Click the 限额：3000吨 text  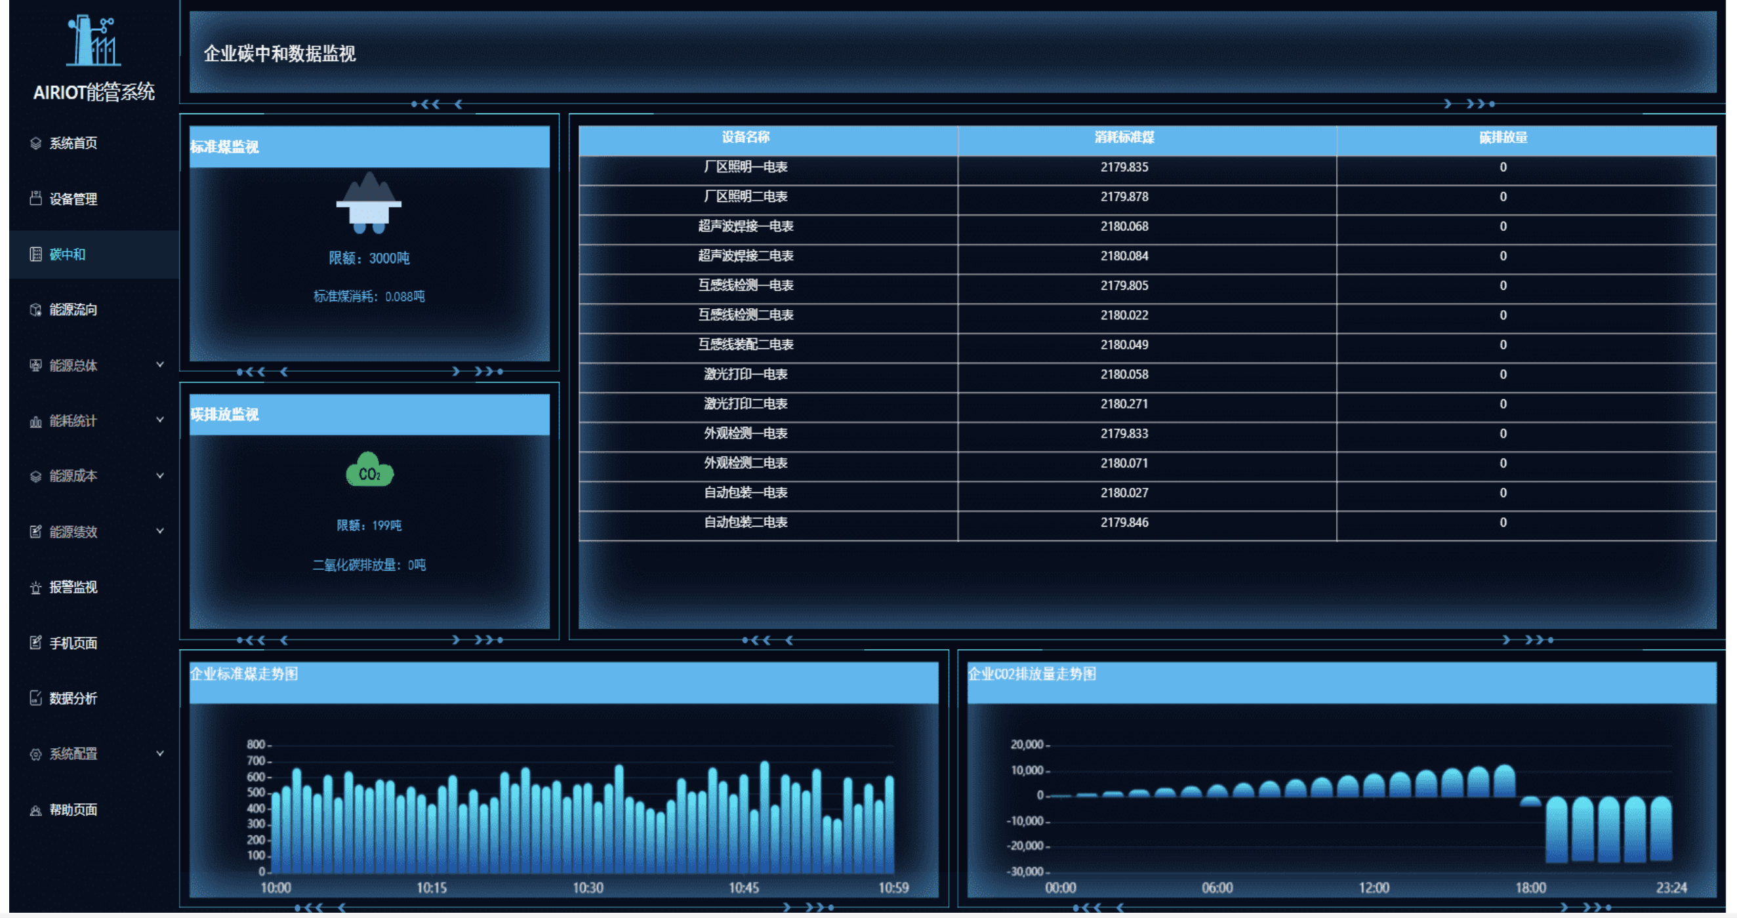coord(369,258)
